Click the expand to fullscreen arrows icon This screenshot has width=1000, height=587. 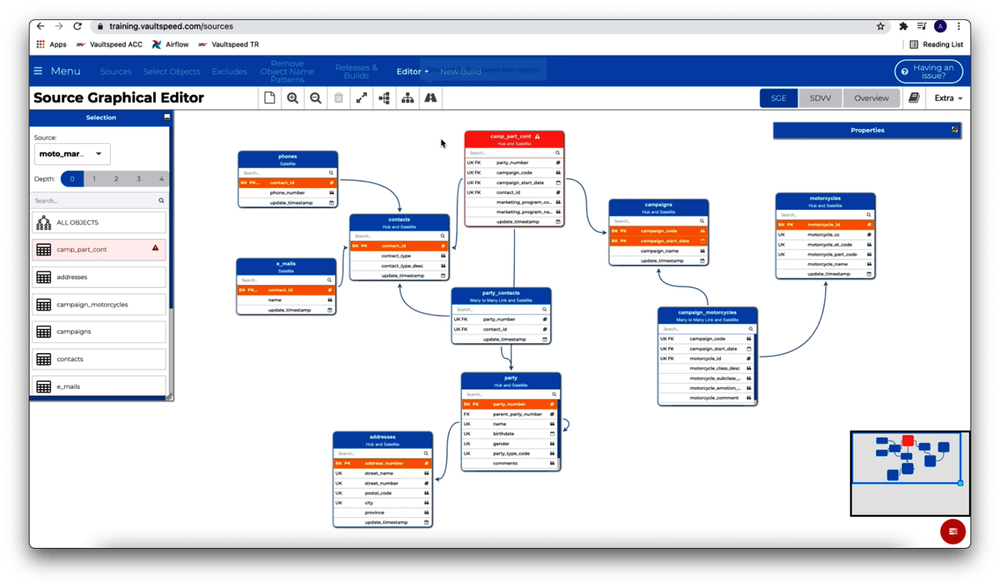tap(362, 98)
